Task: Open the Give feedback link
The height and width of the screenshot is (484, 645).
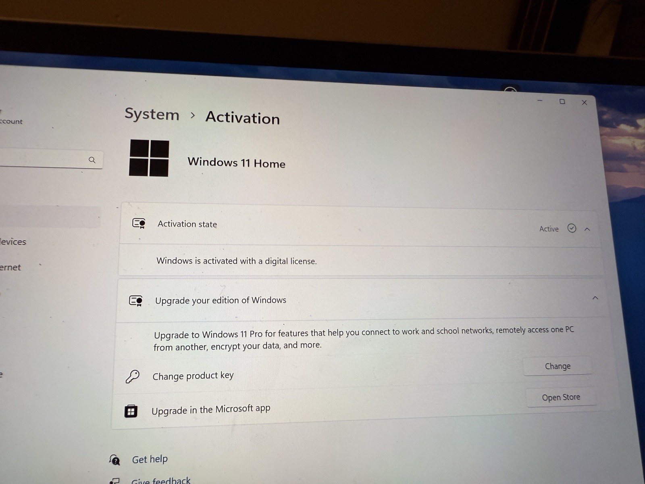Action: click(x=160, y=480)
